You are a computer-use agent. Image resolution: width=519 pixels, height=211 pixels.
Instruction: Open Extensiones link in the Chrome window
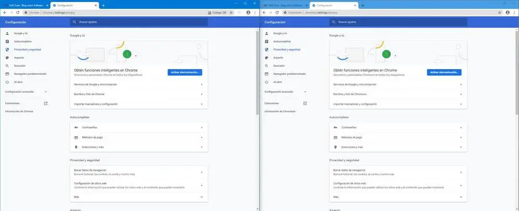coord(26,103)
